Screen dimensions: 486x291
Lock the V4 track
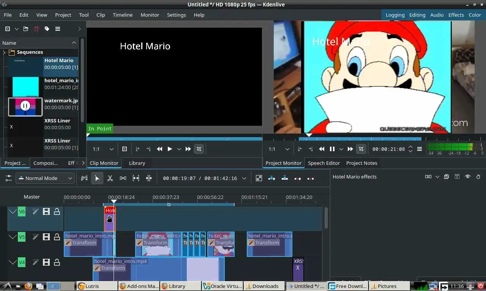[x=57, y=262]
